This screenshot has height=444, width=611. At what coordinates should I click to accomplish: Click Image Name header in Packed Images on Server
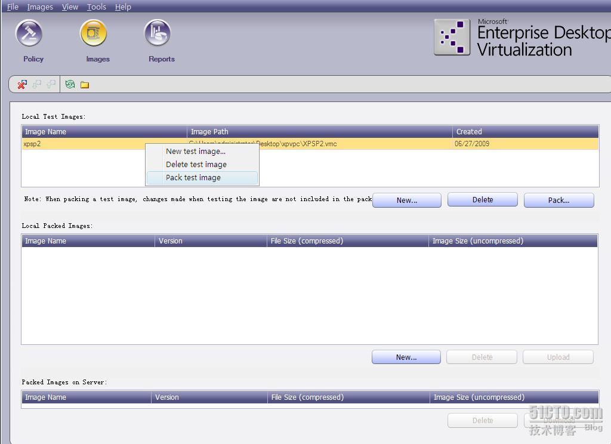(87, 397)
